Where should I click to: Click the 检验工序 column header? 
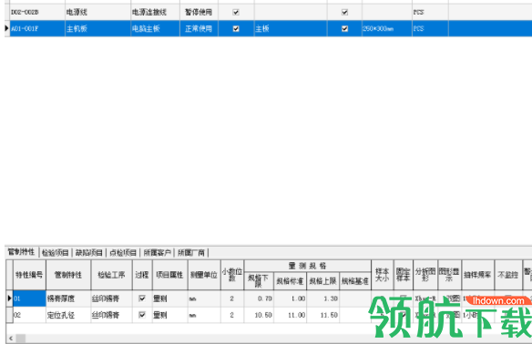(x=111, y=275)
